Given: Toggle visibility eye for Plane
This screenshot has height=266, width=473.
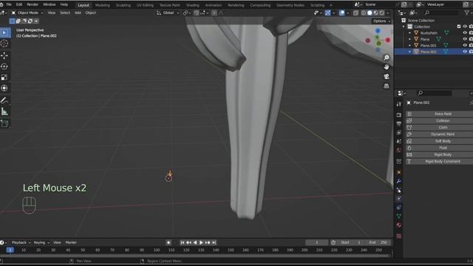Looking at the screenshot, I should tap(465, 39).
